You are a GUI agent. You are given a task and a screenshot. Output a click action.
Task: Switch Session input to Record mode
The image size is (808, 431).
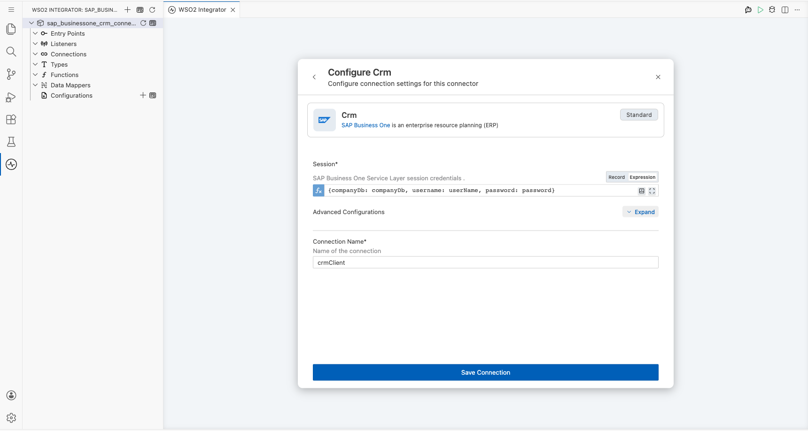(x=616, y=177)
